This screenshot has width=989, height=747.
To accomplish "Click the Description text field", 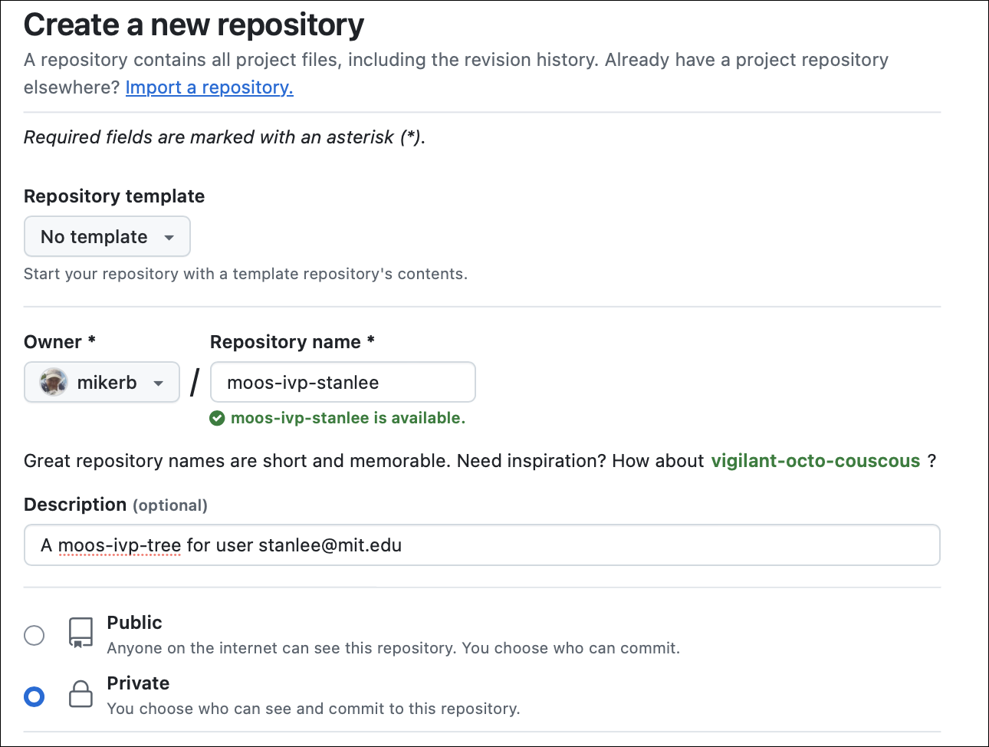I will coord(481,545).
